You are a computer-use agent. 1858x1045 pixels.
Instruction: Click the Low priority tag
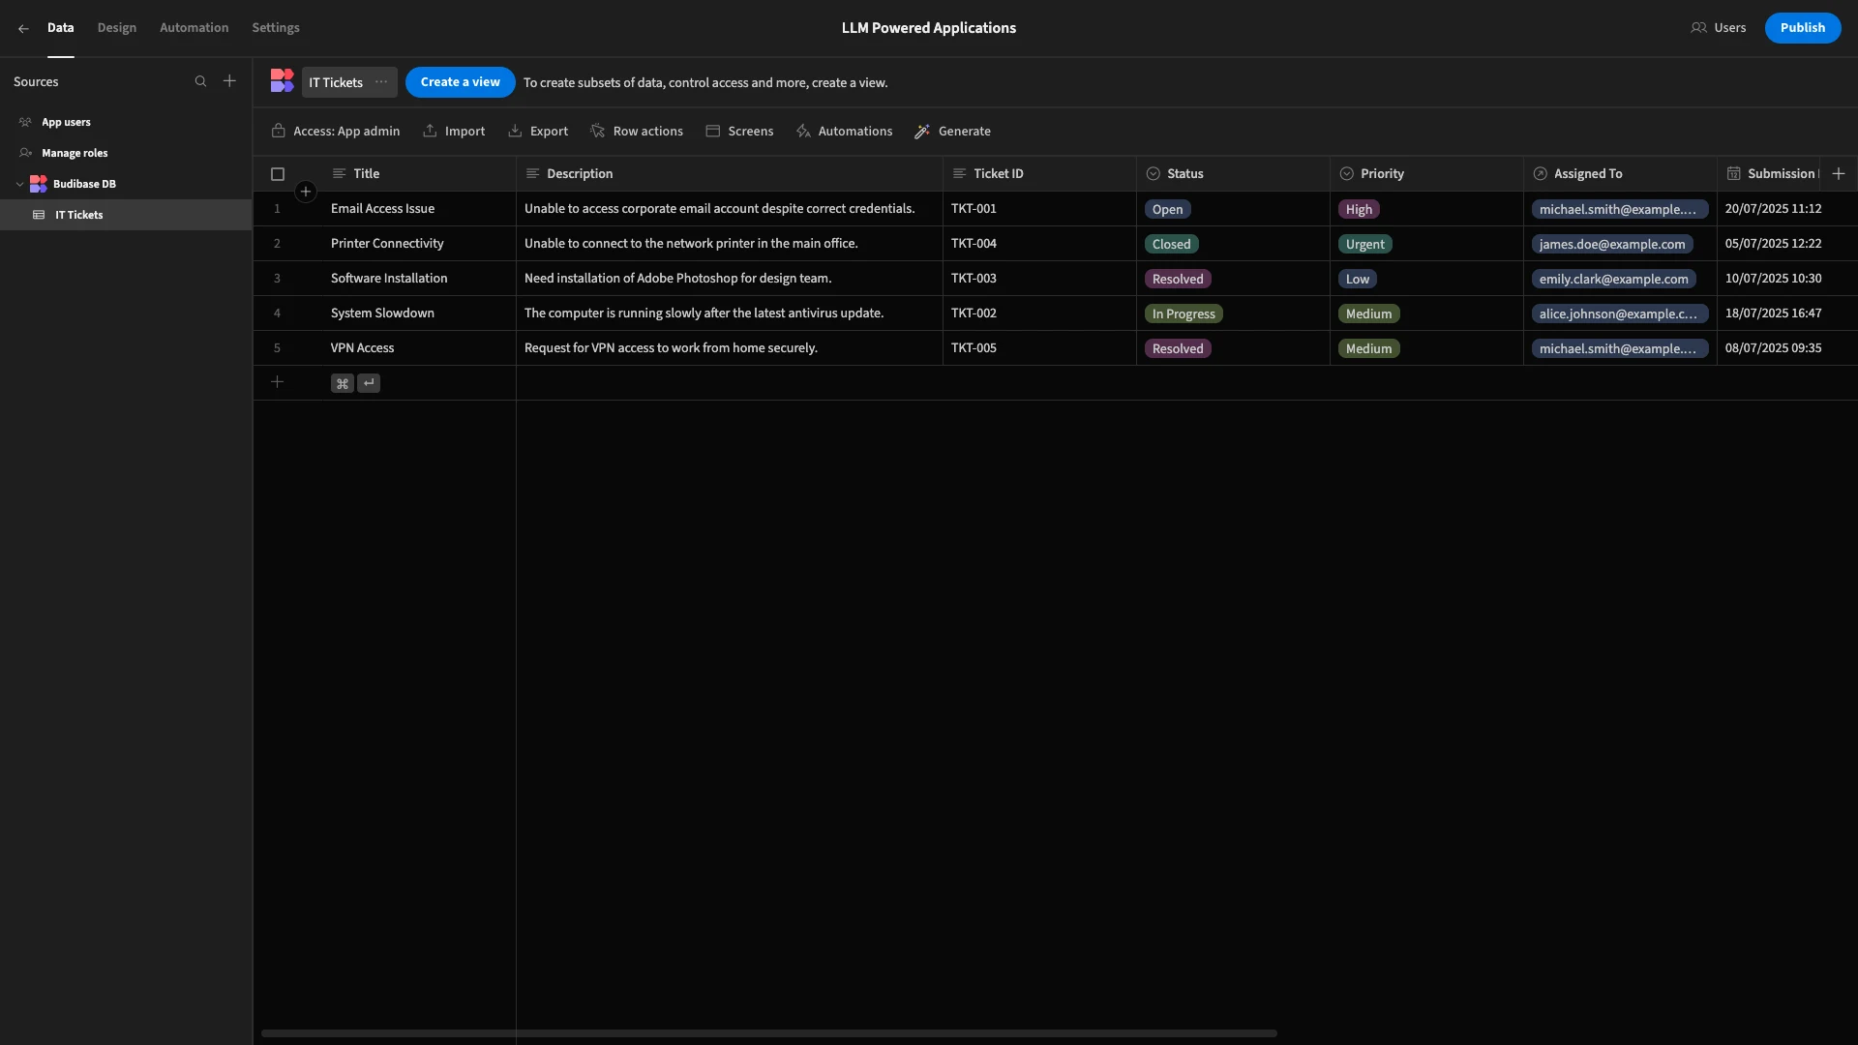[1358, 279]
